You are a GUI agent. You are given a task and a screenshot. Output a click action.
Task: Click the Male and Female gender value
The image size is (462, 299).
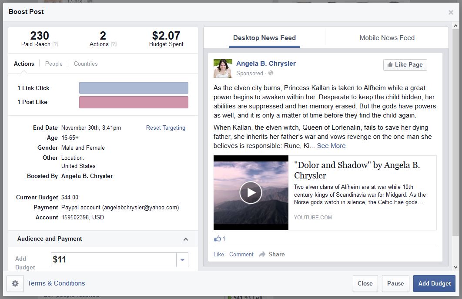[x=83, y=148]
